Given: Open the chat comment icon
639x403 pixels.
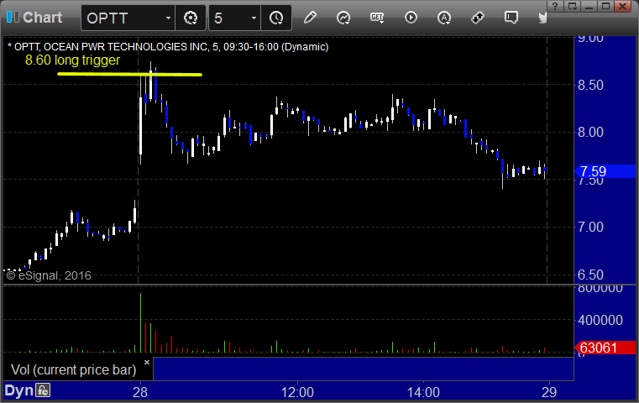Looking at the screenshot, I should click(511, 18).
